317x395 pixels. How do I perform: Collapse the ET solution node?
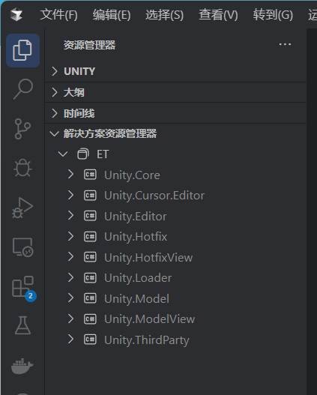[x=63, y=154]
